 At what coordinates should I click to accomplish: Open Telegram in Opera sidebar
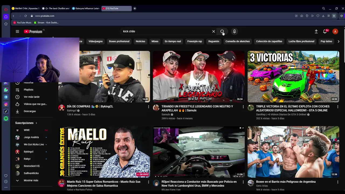[x=6, y=97]
